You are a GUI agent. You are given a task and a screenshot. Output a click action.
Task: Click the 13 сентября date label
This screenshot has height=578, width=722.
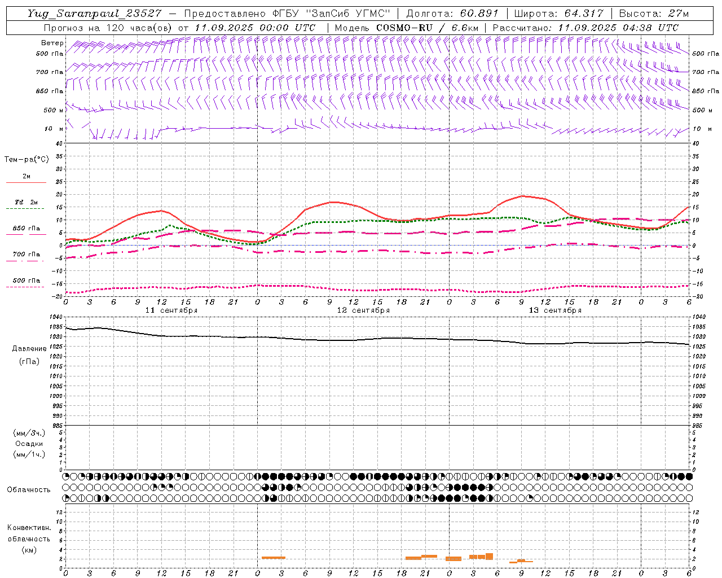click(555, 310)
